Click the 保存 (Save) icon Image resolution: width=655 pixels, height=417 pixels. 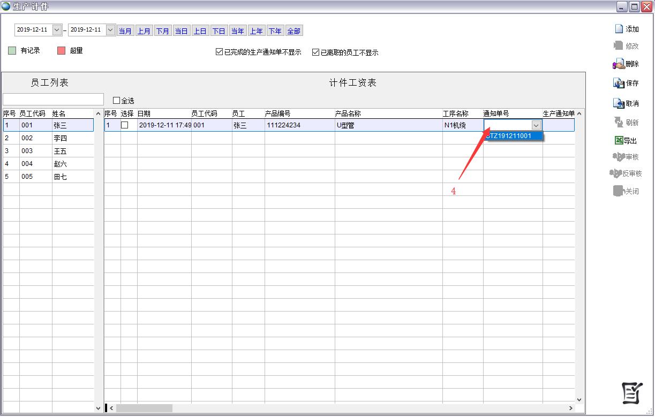click(619, 84)
